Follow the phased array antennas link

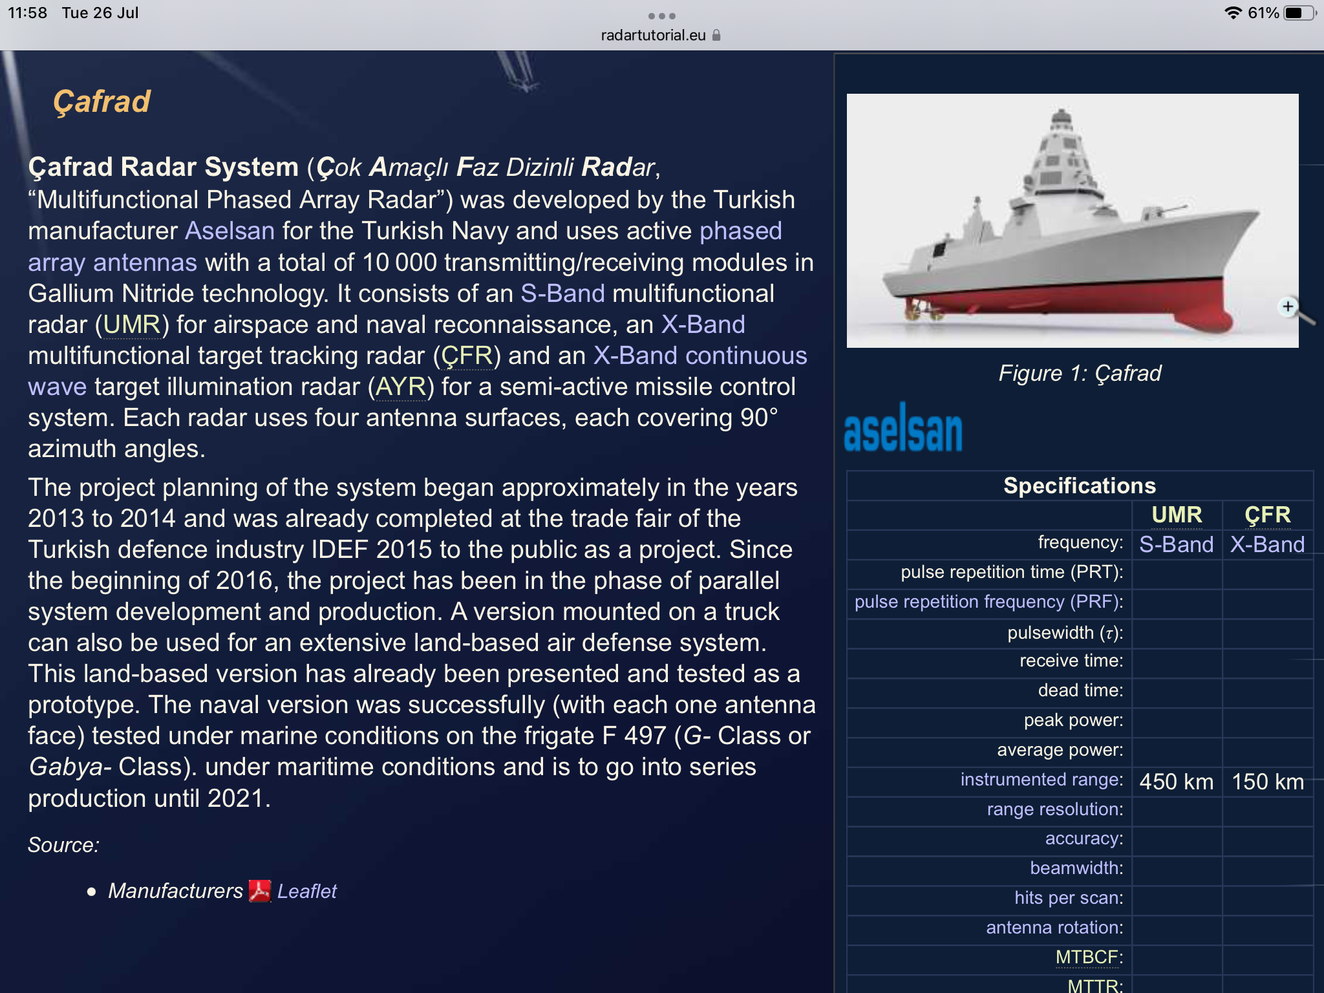[x=112, y=262]
